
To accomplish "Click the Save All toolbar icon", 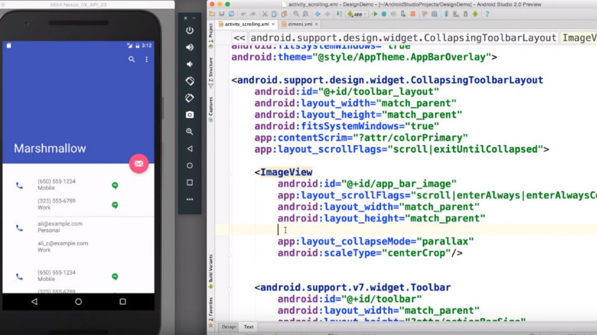I will point(221,14).
